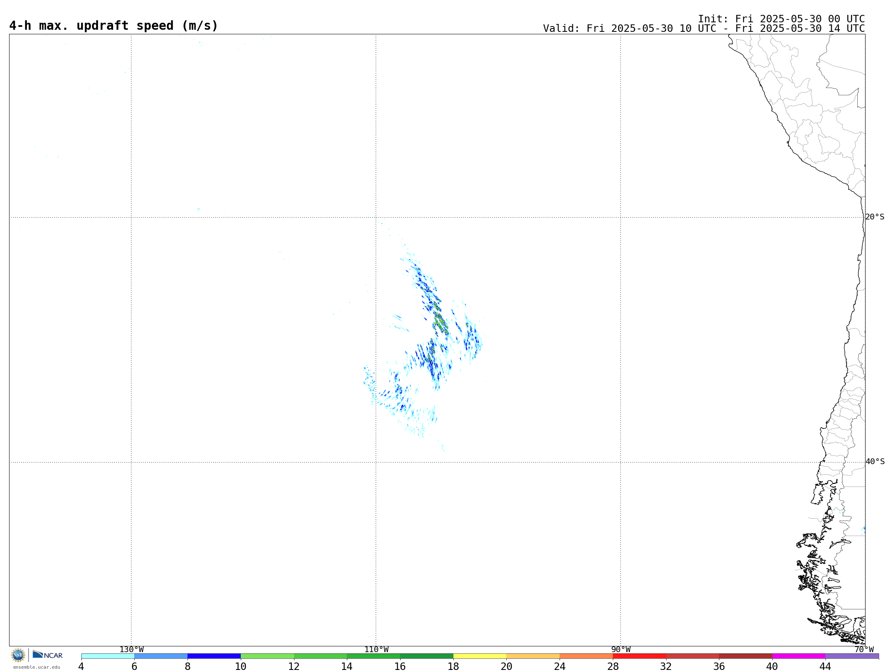Open the ensemble.ucar.edu text link
The image size is (892, 672).
tap(37, 667)
